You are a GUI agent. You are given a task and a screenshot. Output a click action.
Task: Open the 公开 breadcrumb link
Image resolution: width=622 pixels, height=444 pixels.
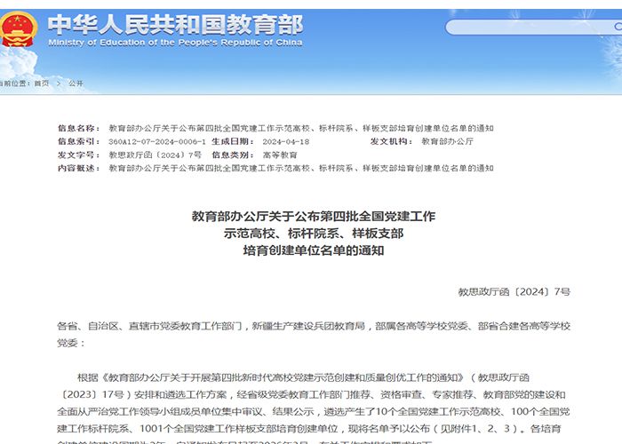(x=76, y=83)
